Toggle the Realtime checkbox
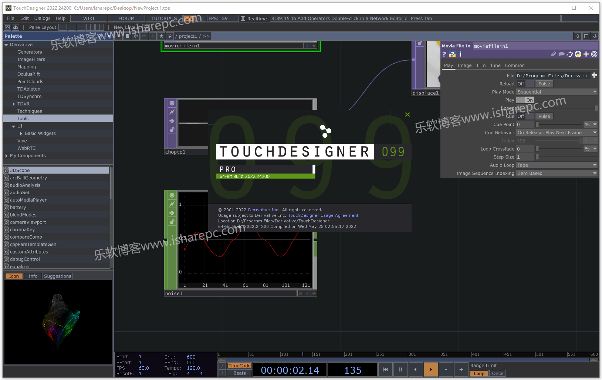The height and width of the screenshot is (380, 602). [243, 19]
